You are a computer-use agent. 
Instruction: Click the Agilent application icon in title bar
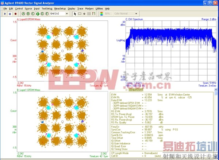(3, 3)
